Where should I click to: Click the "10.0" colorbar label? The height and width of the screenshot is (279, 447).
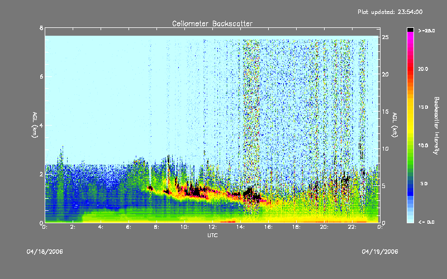[423, 146]
